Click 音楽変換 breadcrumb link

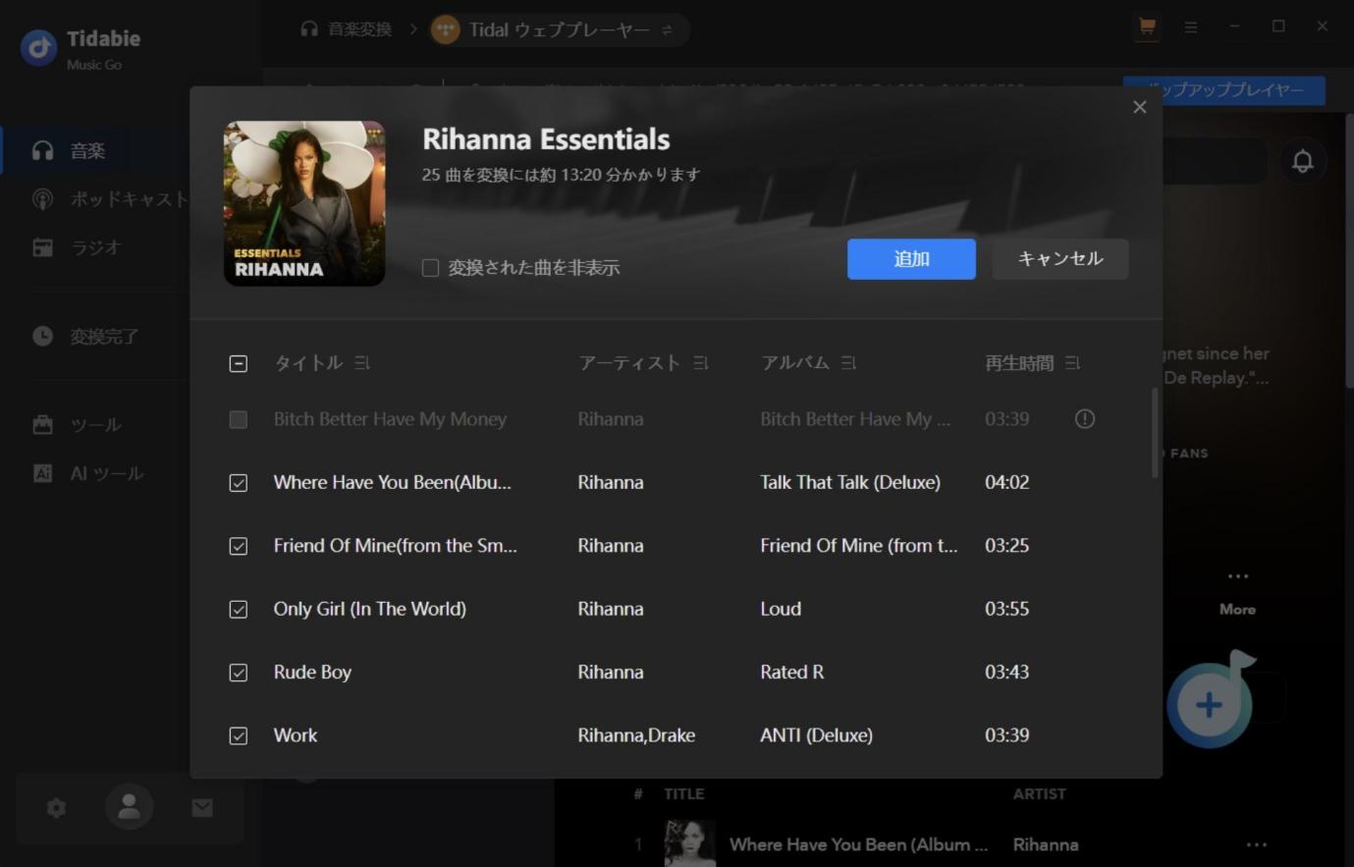(x=359, y=29)
